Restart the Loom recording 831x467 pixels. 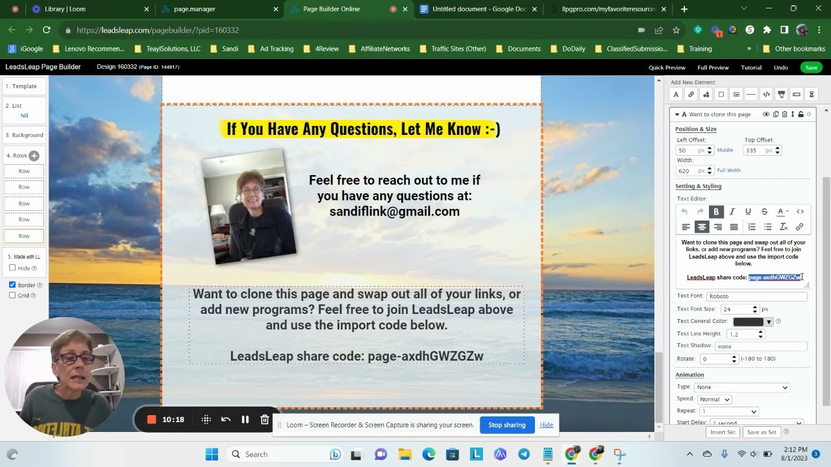tap(226, 420)
